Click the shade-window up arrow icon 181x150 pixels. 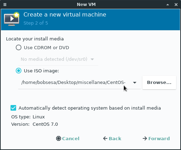tap(168, 5)
